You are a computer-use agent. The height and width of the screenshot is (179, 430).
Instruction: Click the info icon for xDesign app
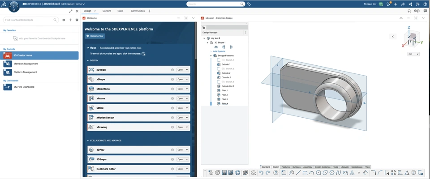click(x=172, y=70)
